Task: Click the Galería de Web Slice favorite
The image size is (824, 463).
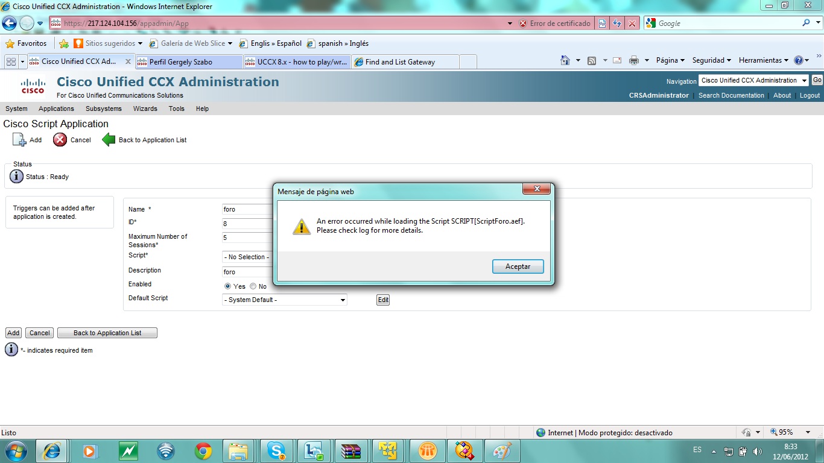Action: pos(191,43)
